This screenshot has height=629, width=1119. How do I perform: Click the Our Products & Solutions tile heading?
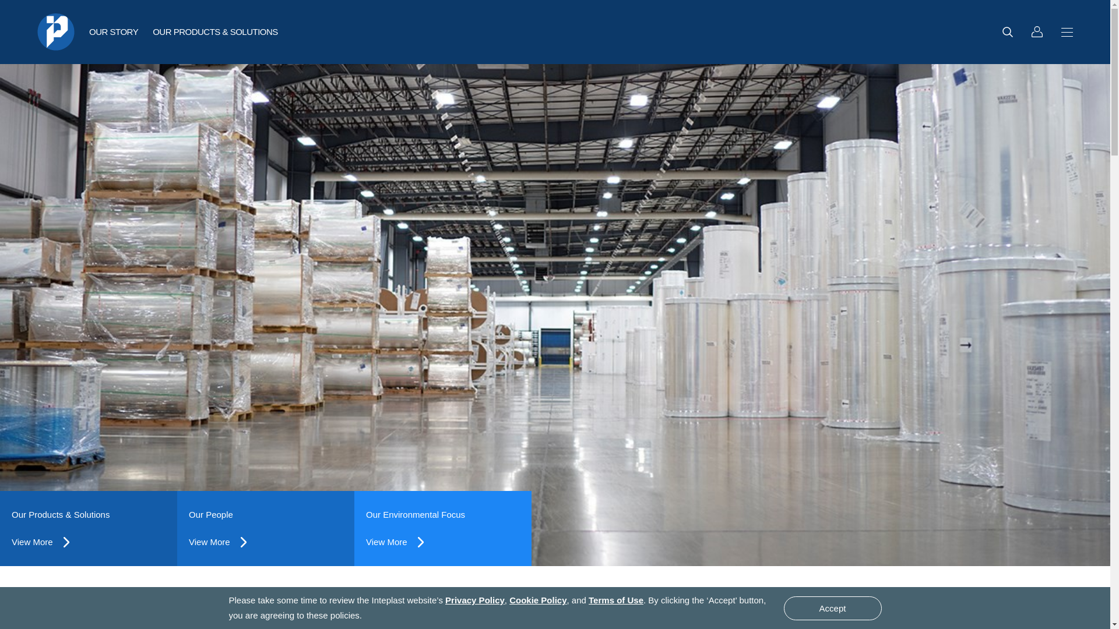point(61,515)
